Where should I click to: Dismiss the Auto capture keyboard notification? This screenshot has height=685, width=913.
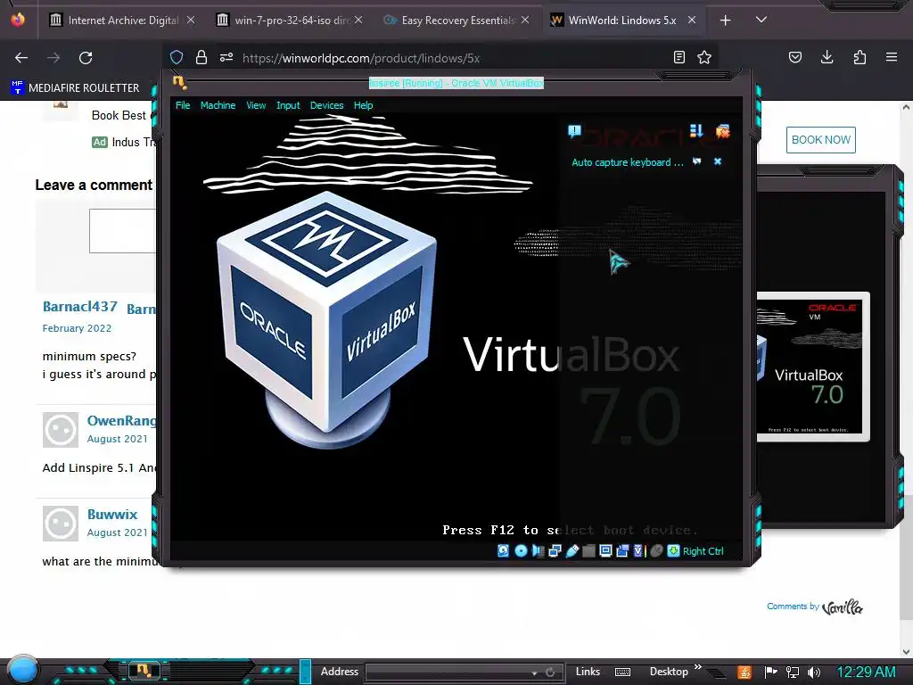718,162
